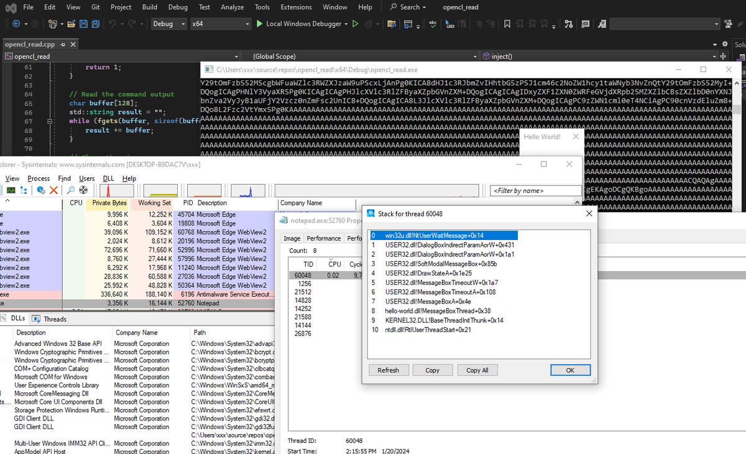Click OK in Stack for thread dialog
Screen dimensions: 746x454
pyautogui.click(x=570, y=370)
